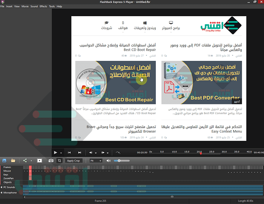Click the red playhead marker on timeline ruler
Screen dimensions: 264x204
point(201,154)
